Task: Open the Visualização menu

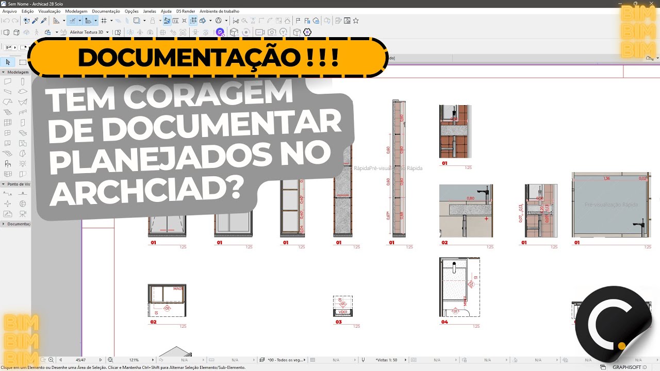Action: (x=49, y=11)
